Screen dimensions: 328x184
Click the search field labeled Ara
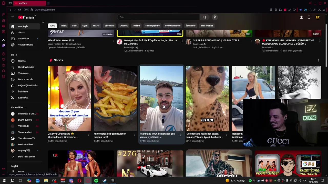[158, 17]
